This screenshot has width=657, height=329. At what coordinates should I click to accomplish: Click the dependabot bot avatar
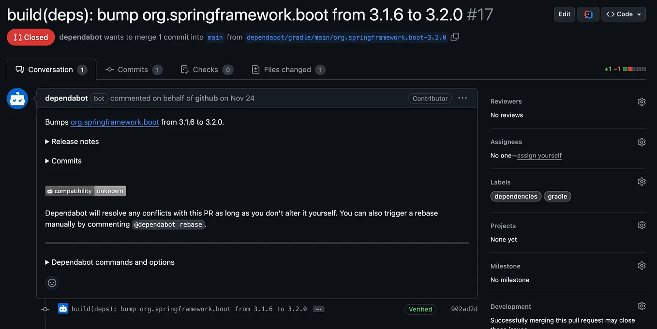(17, 98)
